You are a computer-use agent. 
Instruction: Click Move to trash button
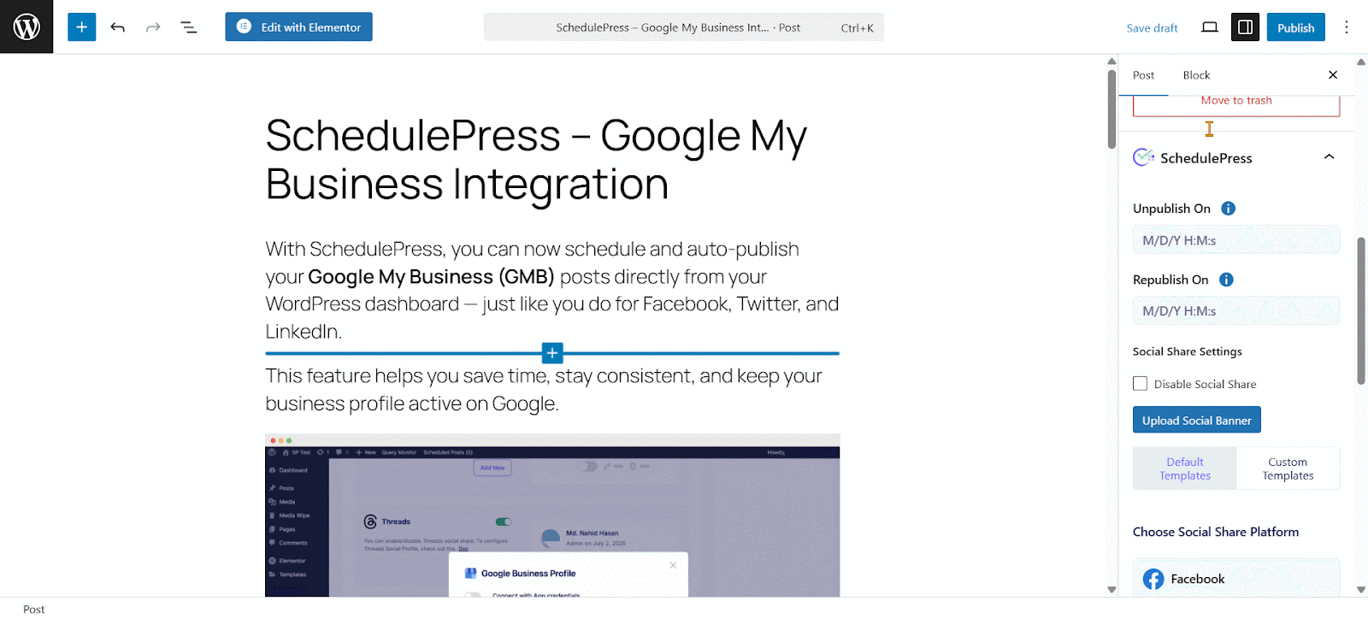tap(1235, 103)
